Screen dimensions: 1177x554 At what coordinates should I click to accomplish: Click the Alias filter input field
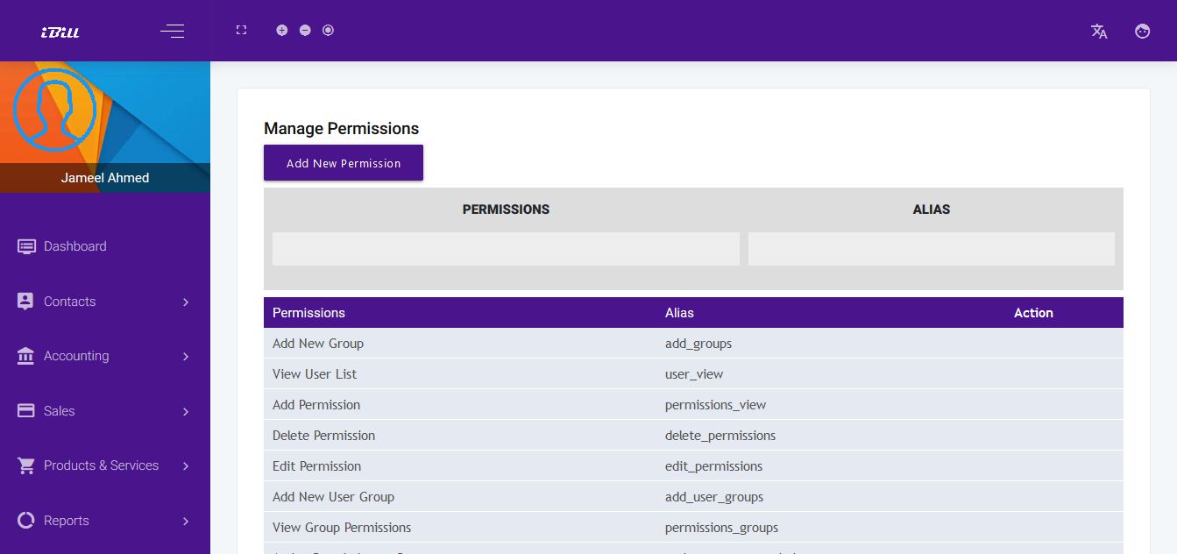point(931,249)
